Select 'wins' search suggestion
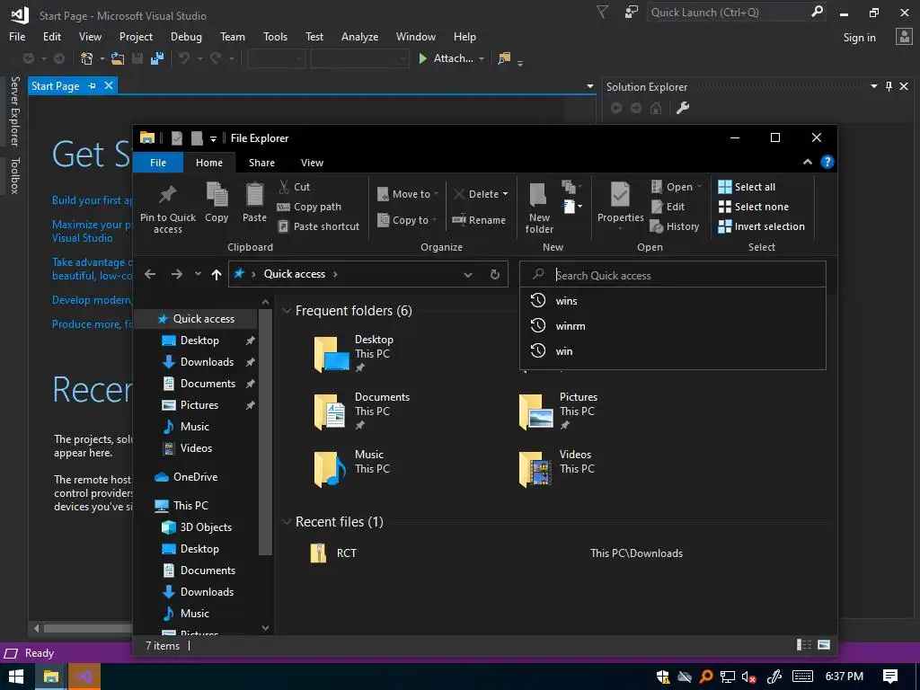 [x=673, y=300]
